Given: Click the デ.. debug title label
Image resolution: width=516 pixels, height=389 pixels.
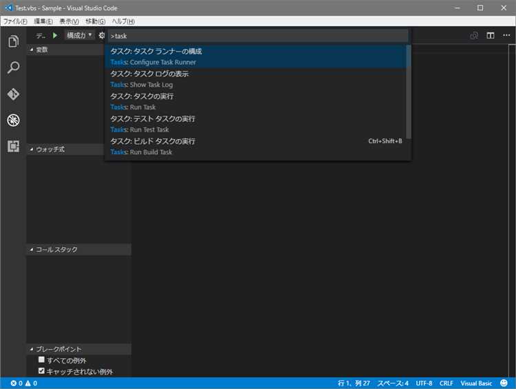Looking at the screenshot, I should [41, 36].
